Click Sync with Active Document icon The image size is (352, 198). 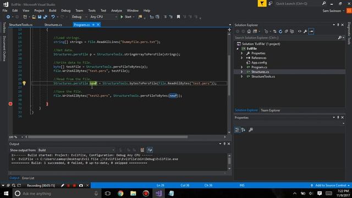pos(275,31)
